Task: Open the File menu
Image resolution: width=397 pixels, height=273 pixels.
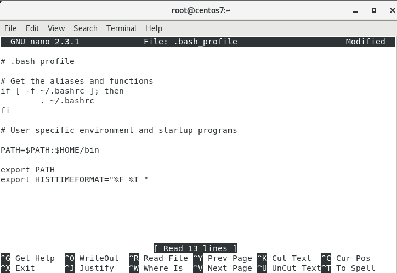Action: 10,28
